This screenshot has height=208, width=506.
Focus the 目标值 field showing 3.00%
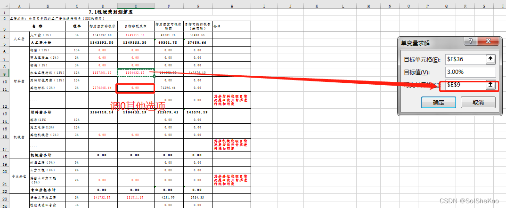click(471, 72)
